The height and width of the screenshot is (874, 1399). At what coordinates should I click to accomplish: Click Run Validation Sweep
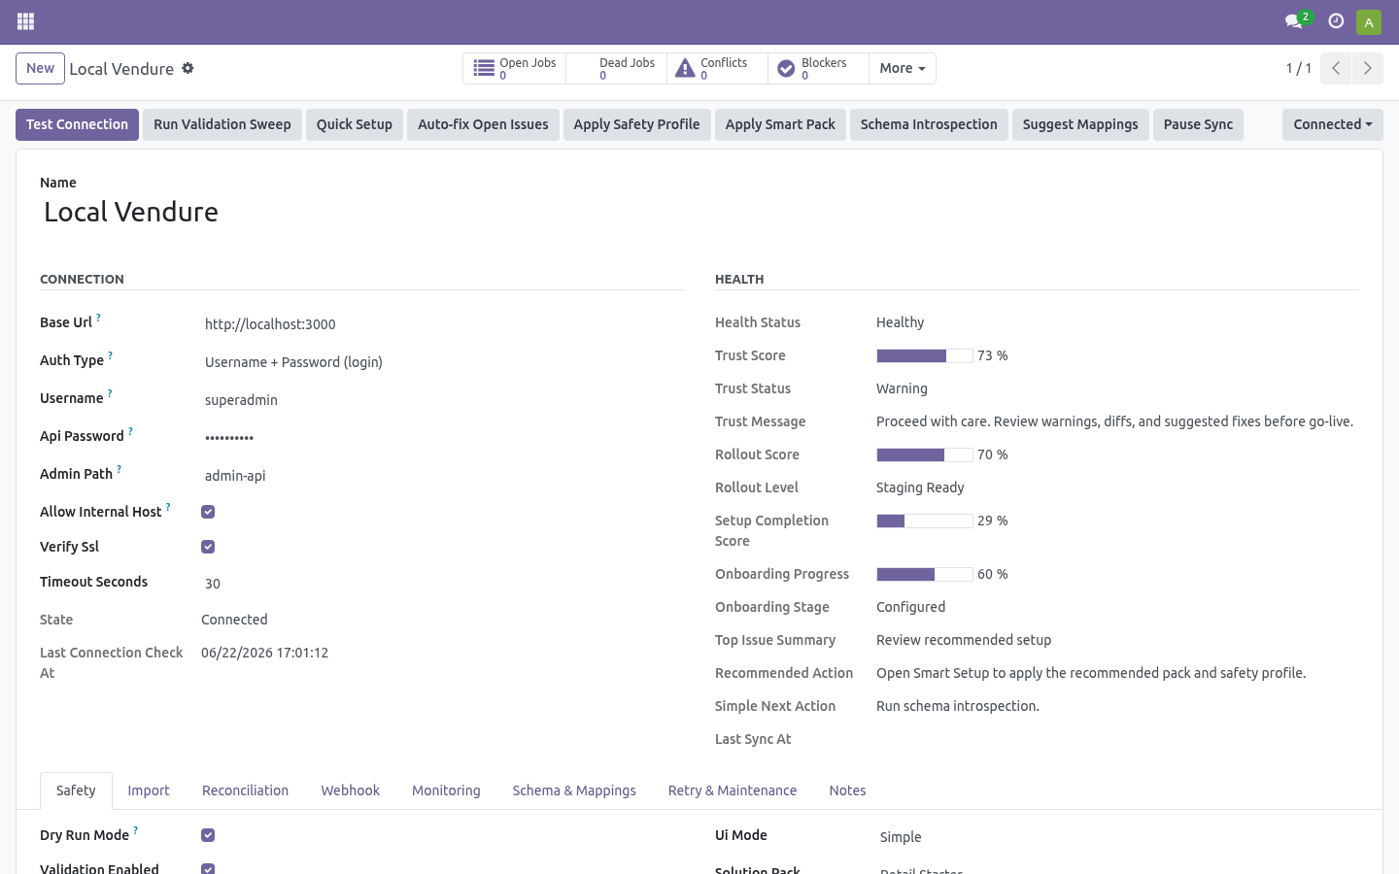click(x=222, y=124)
